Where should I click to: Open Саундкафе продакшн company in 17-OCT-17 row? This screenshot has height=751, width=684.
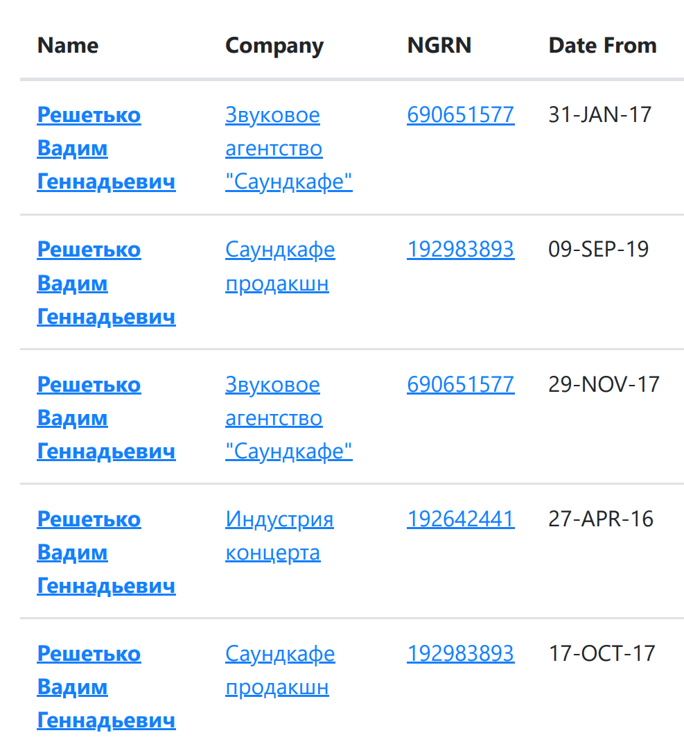[x=280, y=670]
